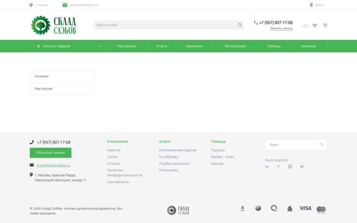Click the green envelope icon in top bar
Image resolution: width=357 pixels, height=223 pixels.
[x=65, y=5]
